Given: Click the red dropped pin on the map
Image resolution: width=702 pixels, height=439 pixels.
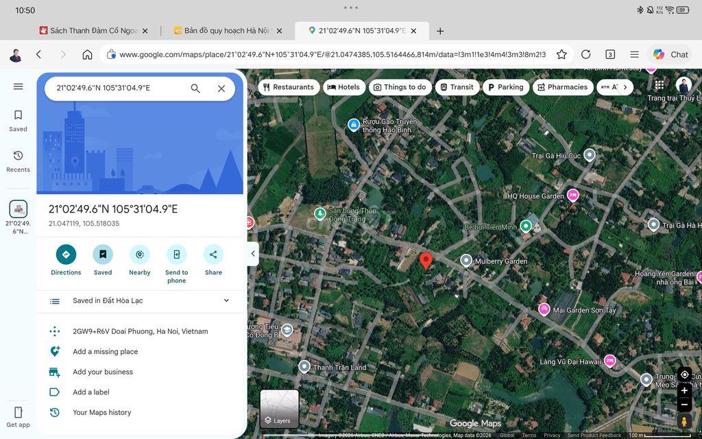Looking at the screenshot, I should (426, 261).
